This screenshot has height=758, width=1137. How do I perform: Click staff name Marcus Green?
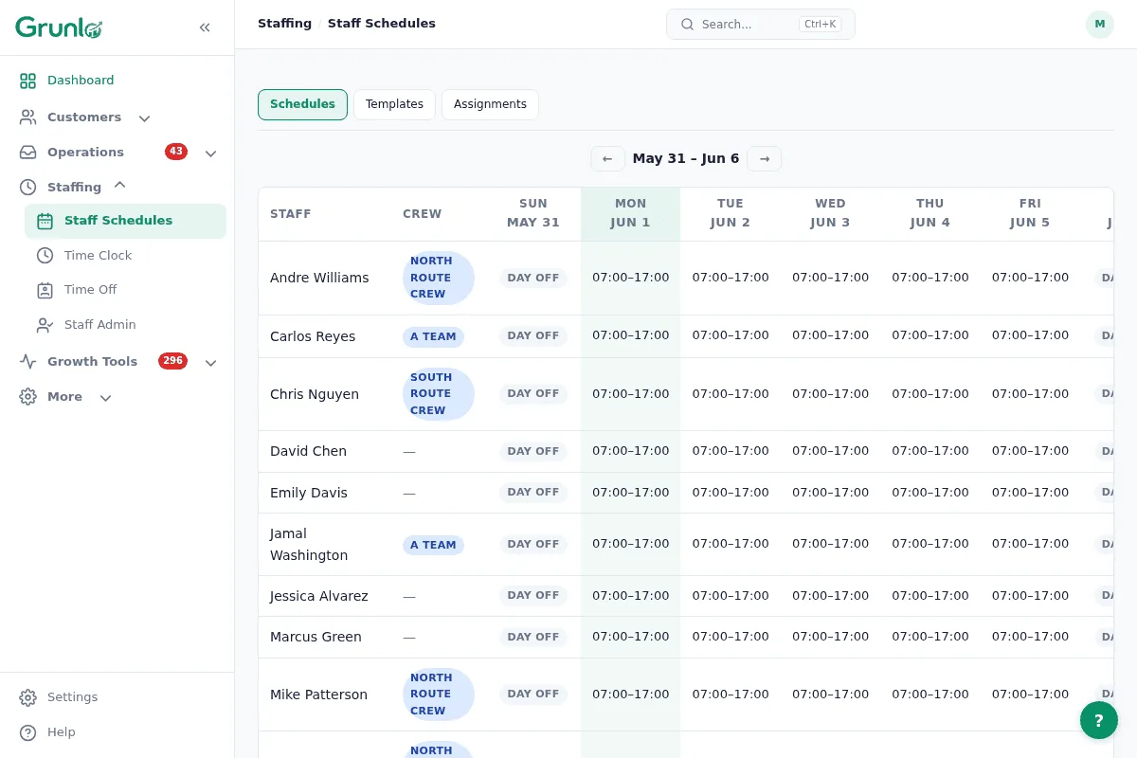316,637
